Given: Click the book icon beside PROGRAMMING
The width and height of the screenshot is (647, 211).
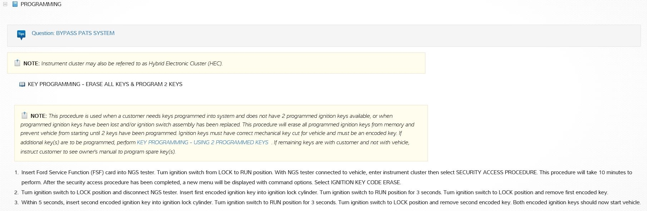Looking at the screenshot, I should click(15, 4).
